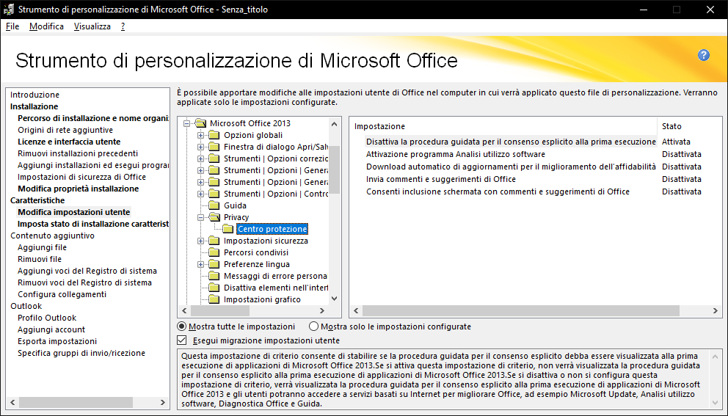Image resolution: width=728 pixels, height=416 pixels.
Task: Click the Percorsi condivisi folder icon
Action: click(x=214, y=252)
